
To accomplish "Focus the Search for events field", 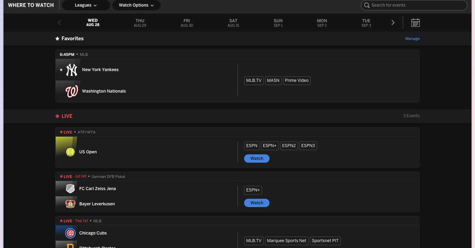I will tap(414, 5).
